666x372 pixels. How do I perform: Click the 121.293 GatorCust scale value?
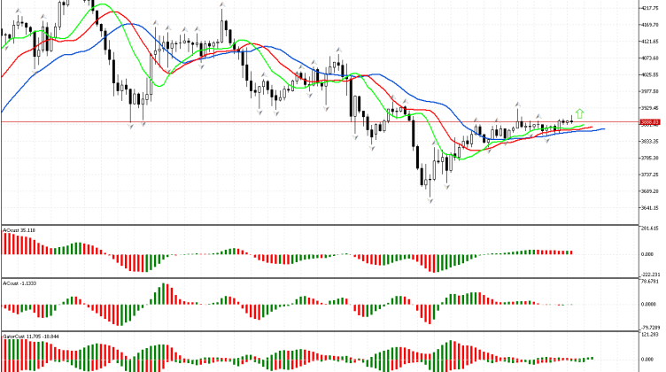pos(651,337)
